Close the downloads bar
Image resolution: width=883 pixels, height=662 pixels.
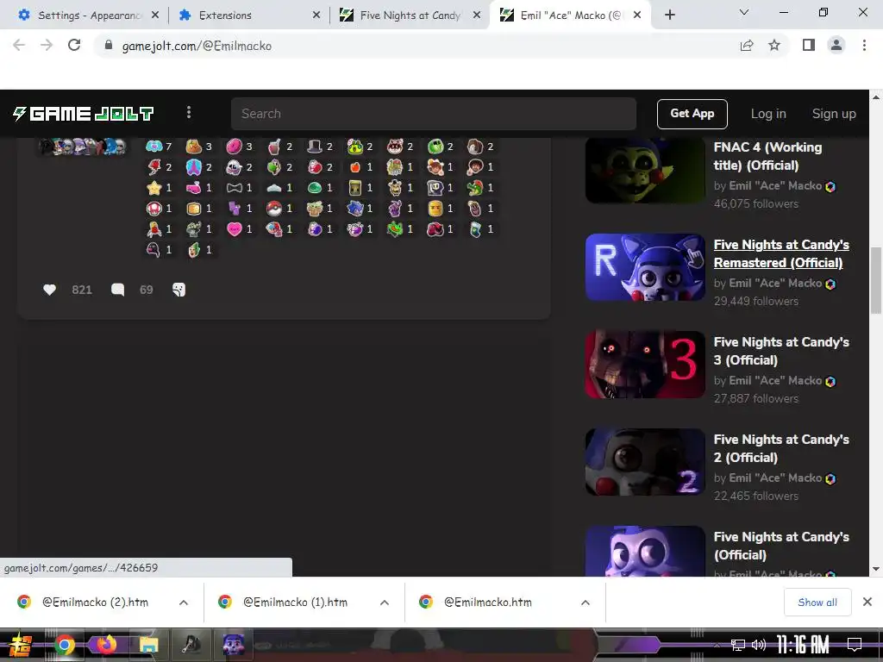click(867, 603)
